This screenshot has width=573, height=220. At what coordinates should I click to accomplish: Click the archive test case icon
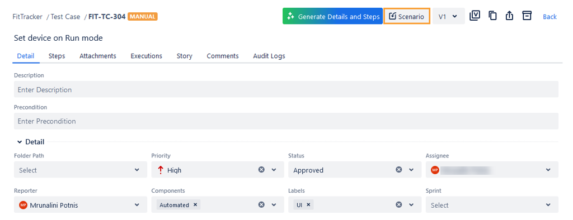(x=527, y=16)
